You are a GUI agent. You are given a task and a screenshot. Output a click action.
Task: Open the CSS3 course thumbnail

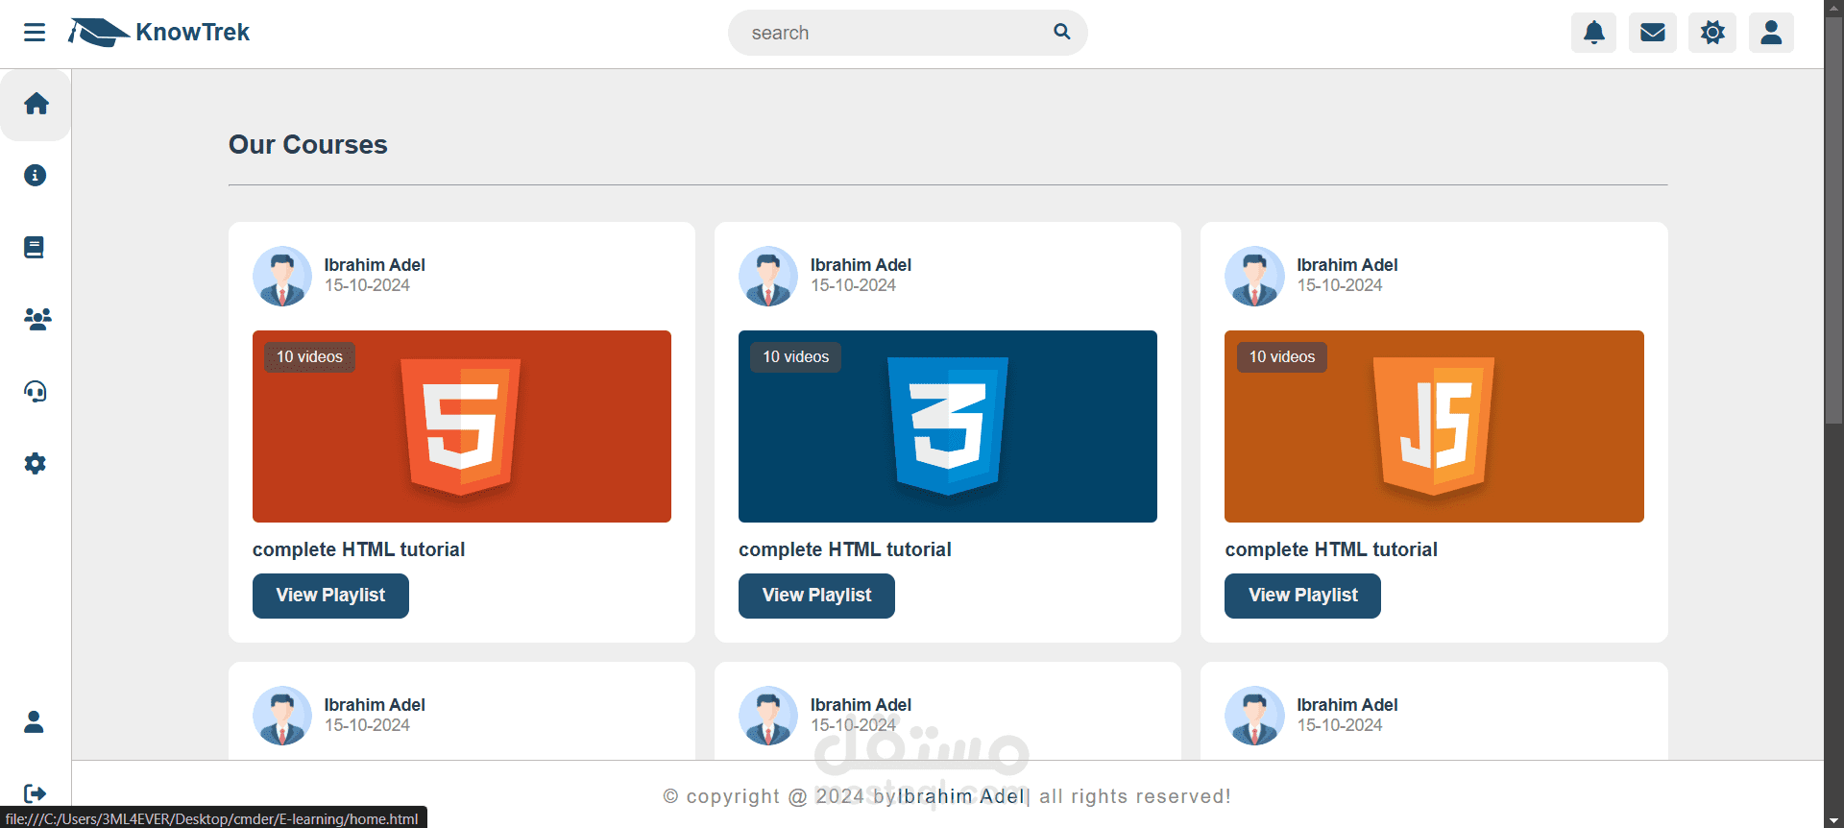pos(948,426)
